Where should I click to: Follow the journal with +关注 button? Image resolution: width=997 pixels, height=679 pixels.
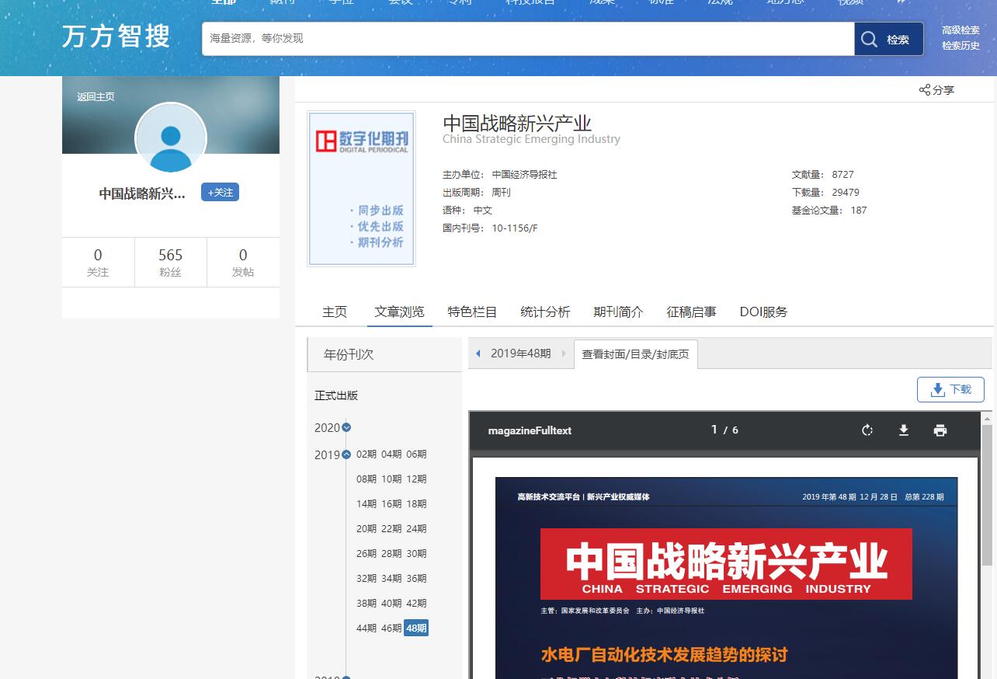click(x=220, y=192)
